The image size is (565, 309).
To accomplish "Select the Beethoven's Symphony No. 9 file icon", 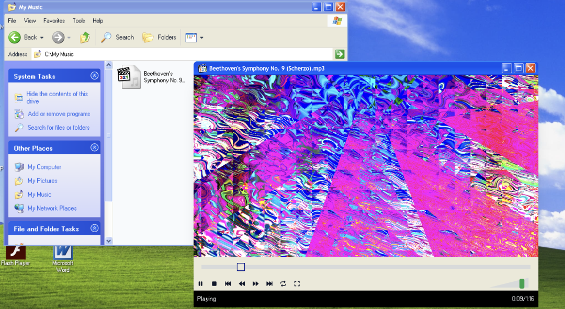I will click(129, 77).
